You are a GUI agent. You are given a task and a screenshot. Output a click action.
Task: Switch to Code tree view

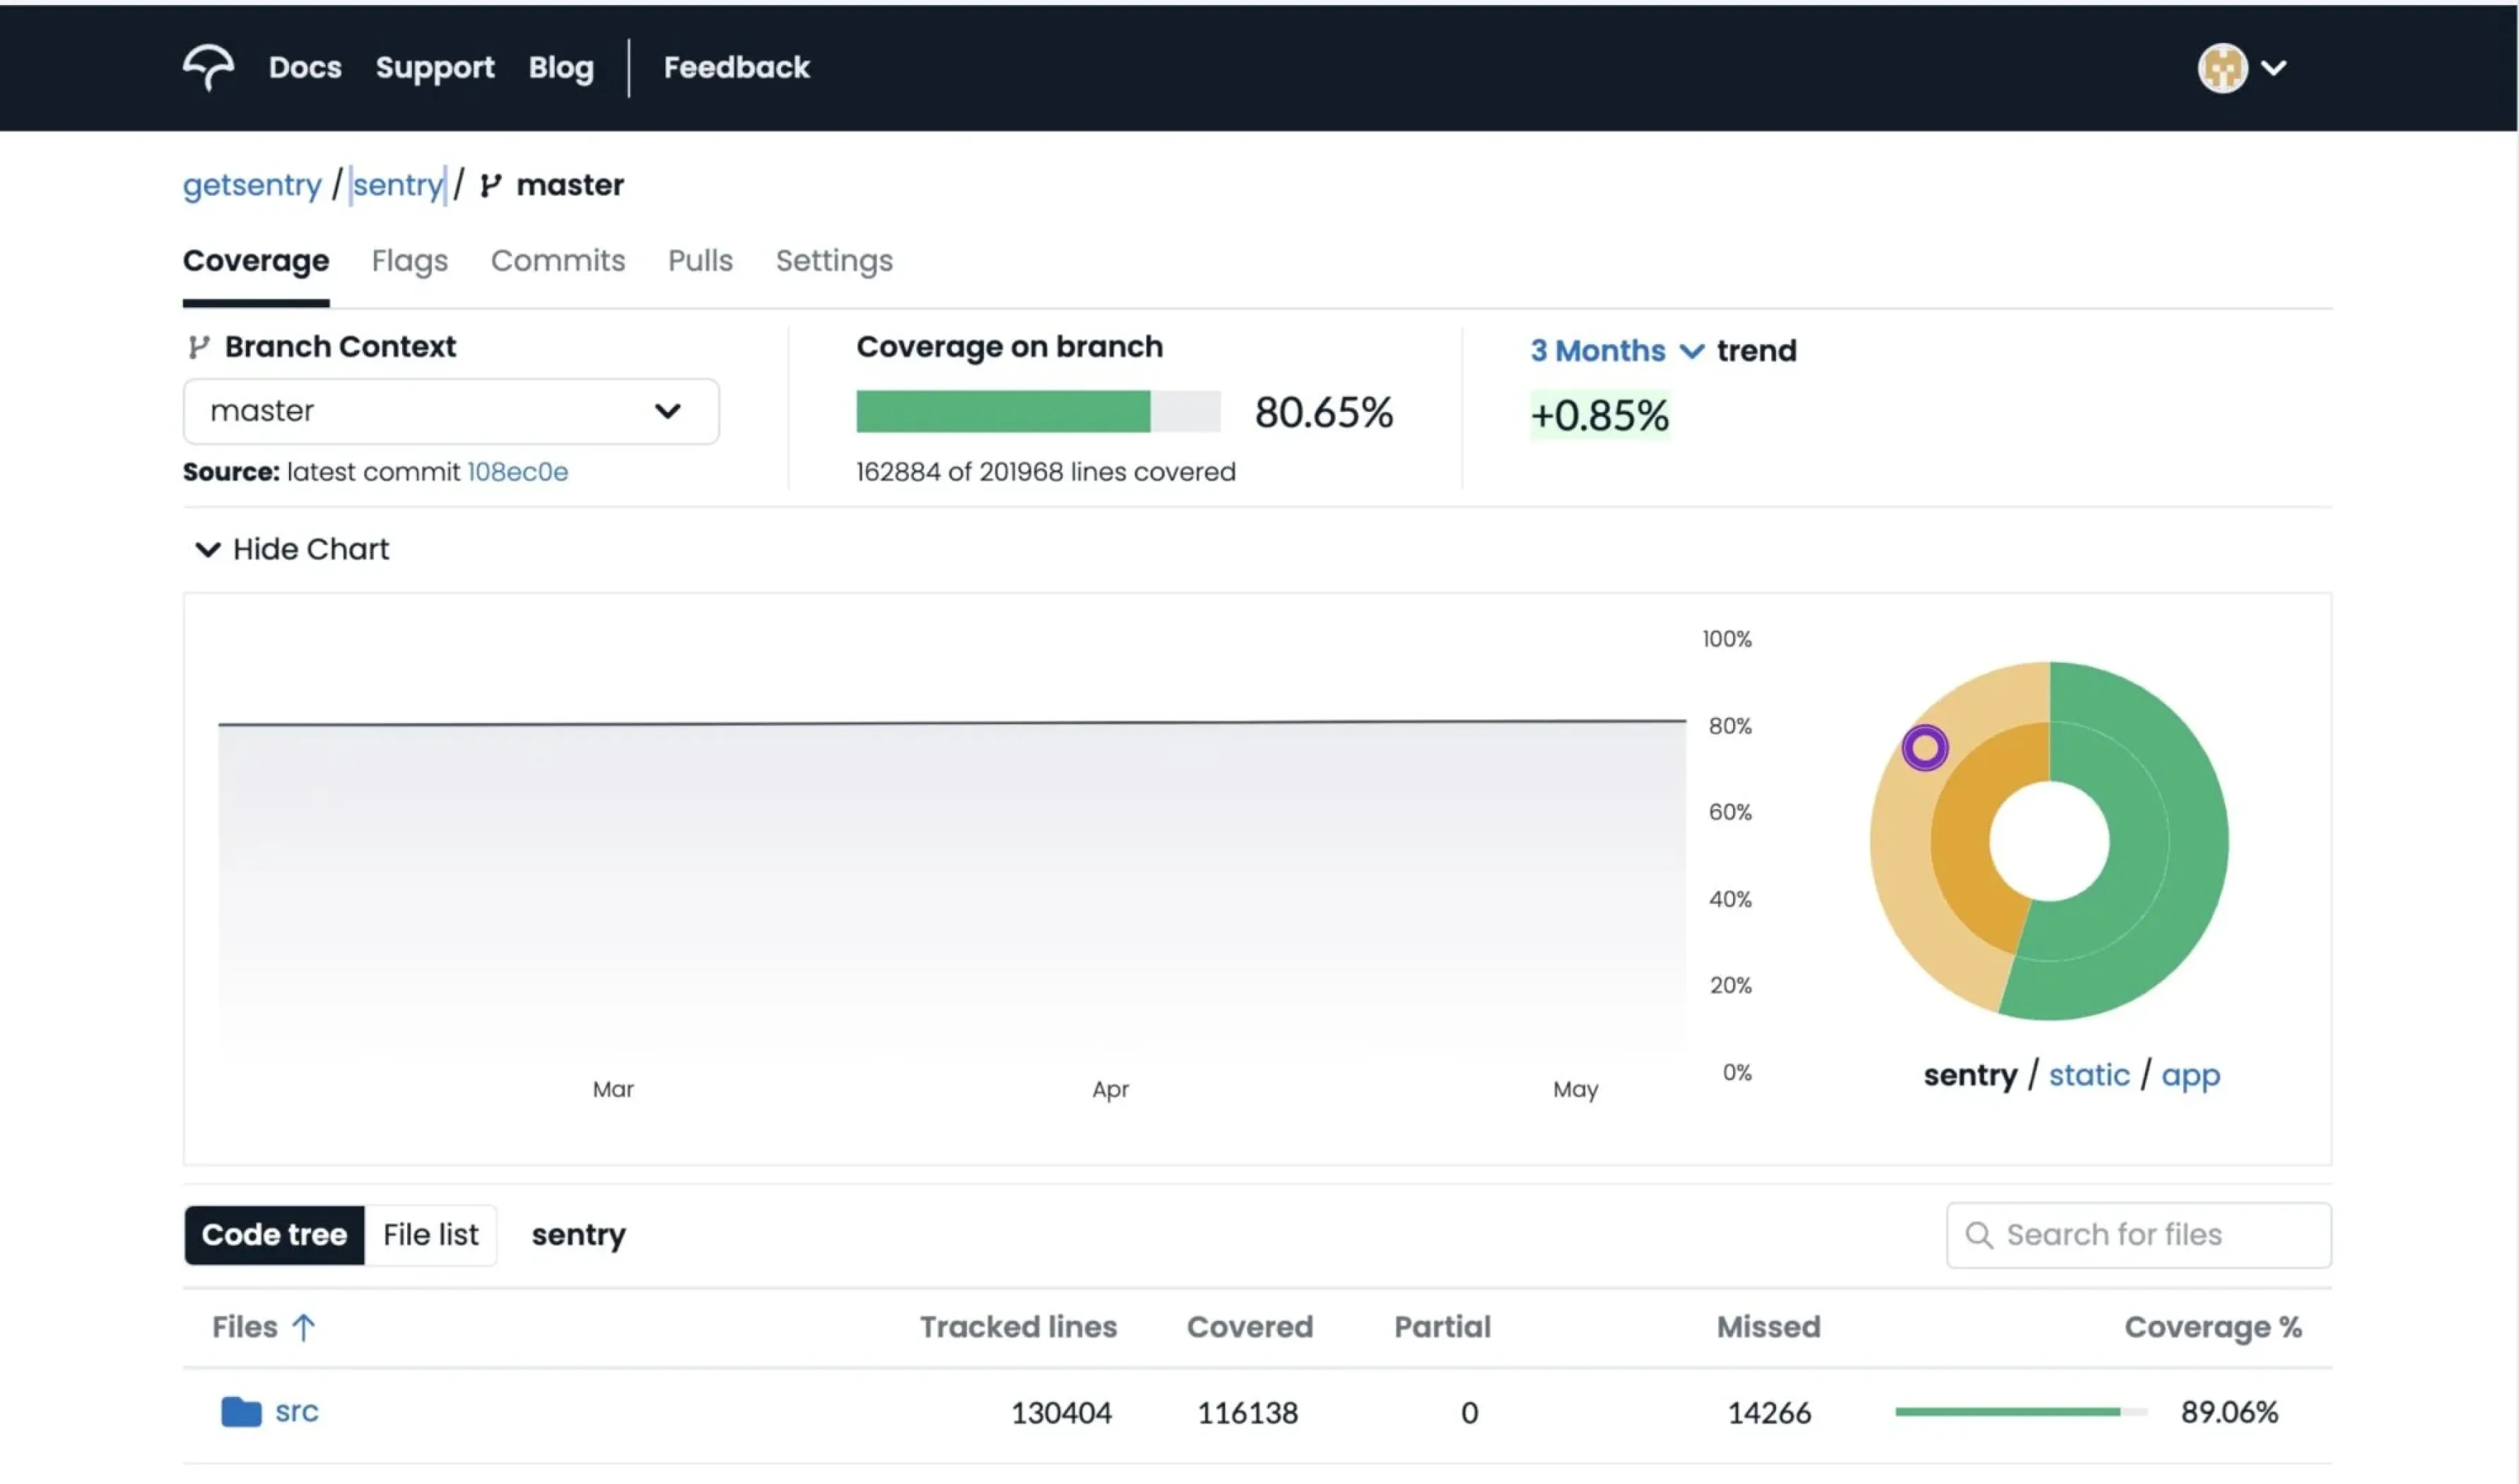pyautogui.click(x=274, y=1234)
